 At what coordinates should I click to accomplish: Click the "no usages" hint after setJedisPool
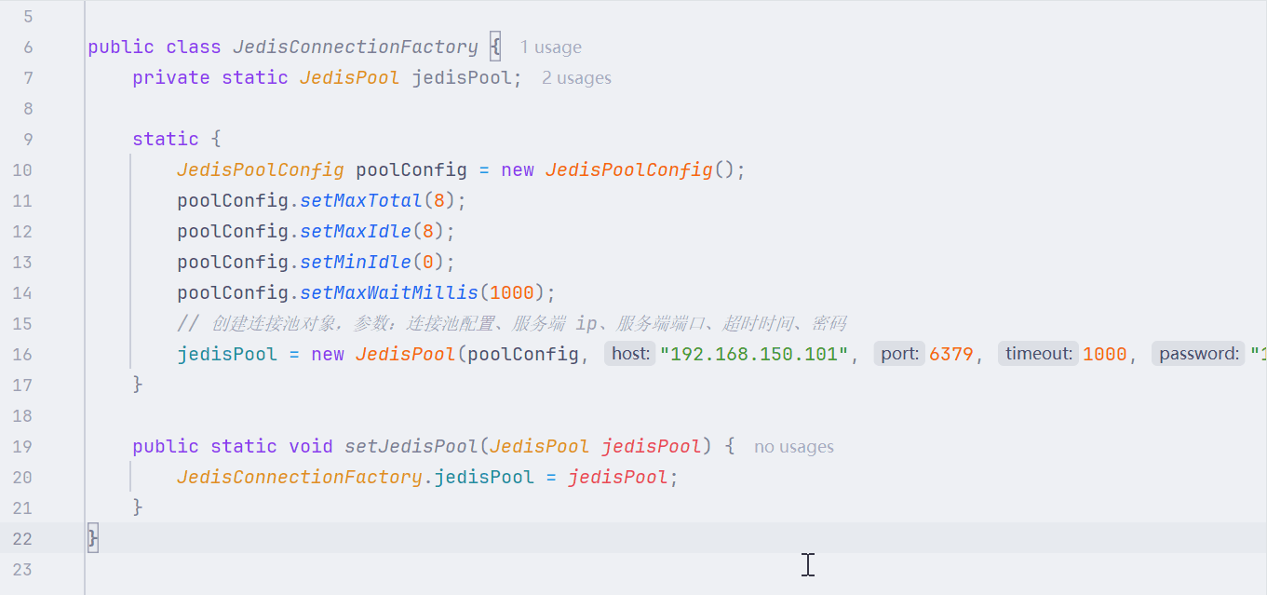tap(794, 447)
